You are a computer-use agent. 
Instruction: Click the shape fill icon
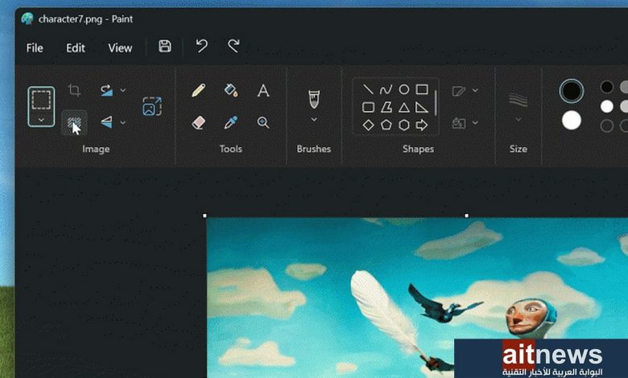pyautogui.click(x=459, y=123)
